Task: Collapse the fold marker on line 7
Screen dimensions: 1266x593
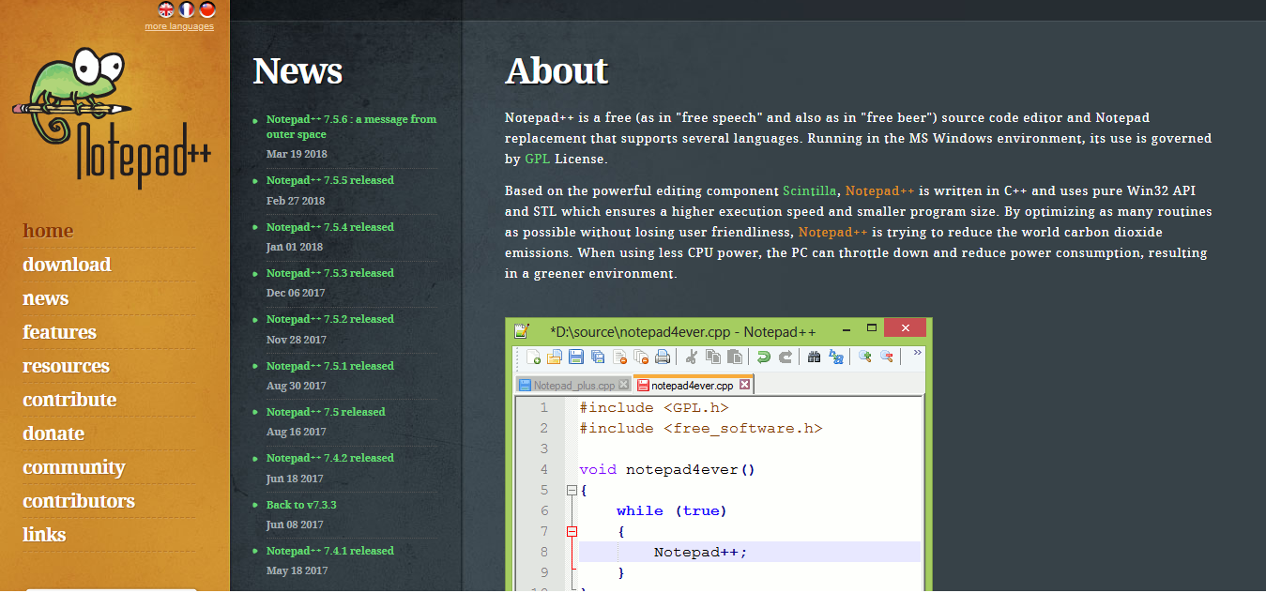Action: (x=572, y=530)
